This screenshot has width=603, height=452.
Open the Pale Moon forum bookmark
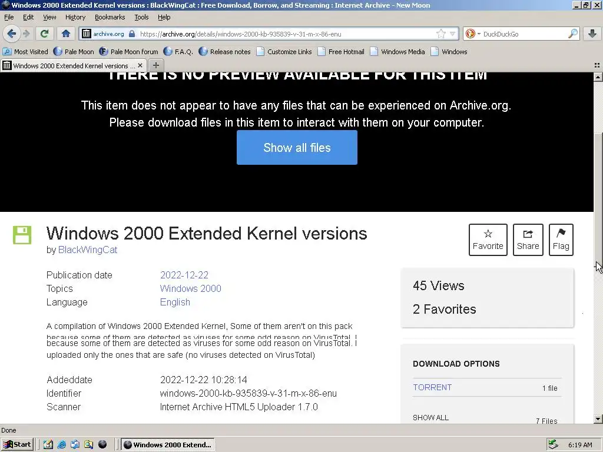tap(129, 52)
